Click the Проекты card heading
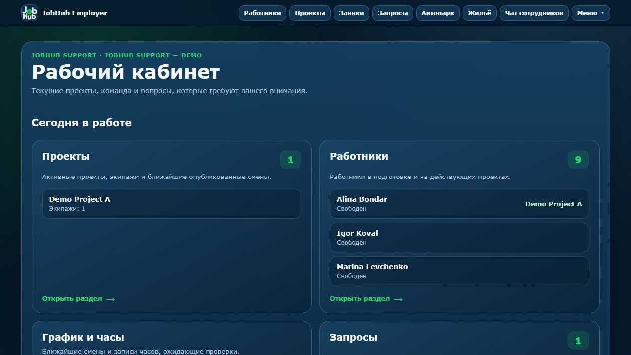The image size is (631, 355). [x=66, y=157]
